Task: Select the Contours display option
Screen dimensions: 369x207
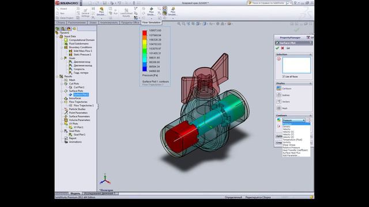Action: tap(278, 88)
